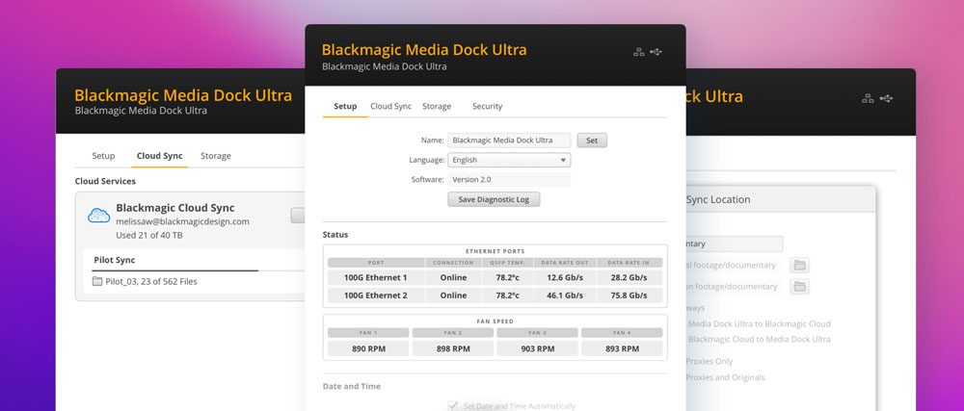Click the Pilot Sync heading
Viewport: 964px width, 411px height.
pyautogui.click(x=115, y=260)
